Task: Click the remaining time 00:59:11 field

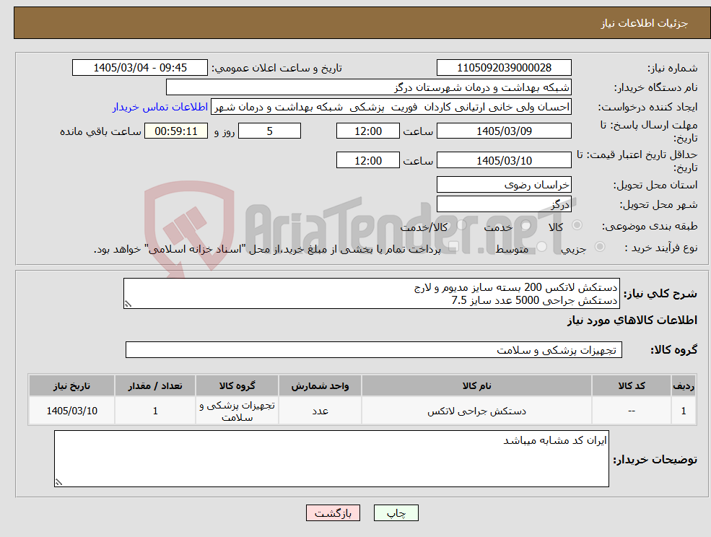Action: [x=176, y=131]
